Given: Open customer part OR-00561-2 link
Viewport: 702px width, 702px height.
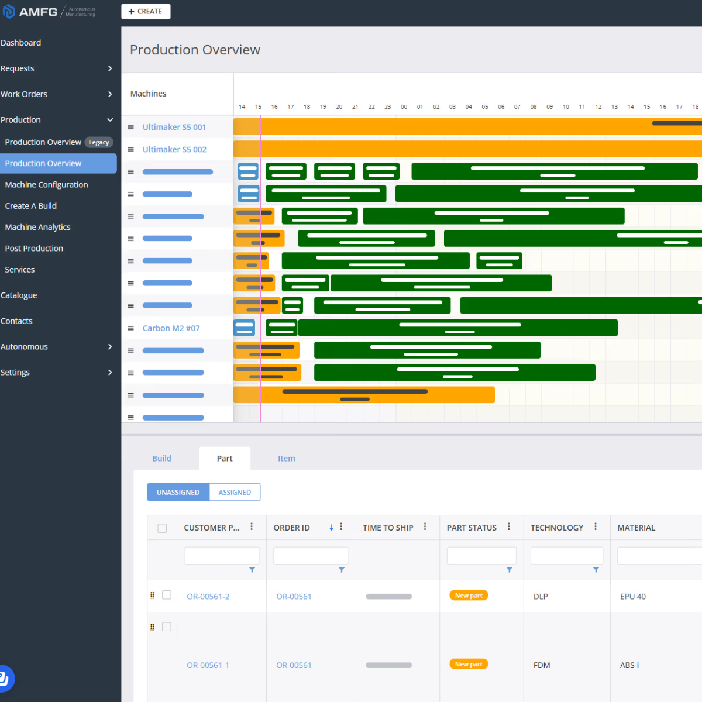Looking at the screenshot, I should coord(208,597).
